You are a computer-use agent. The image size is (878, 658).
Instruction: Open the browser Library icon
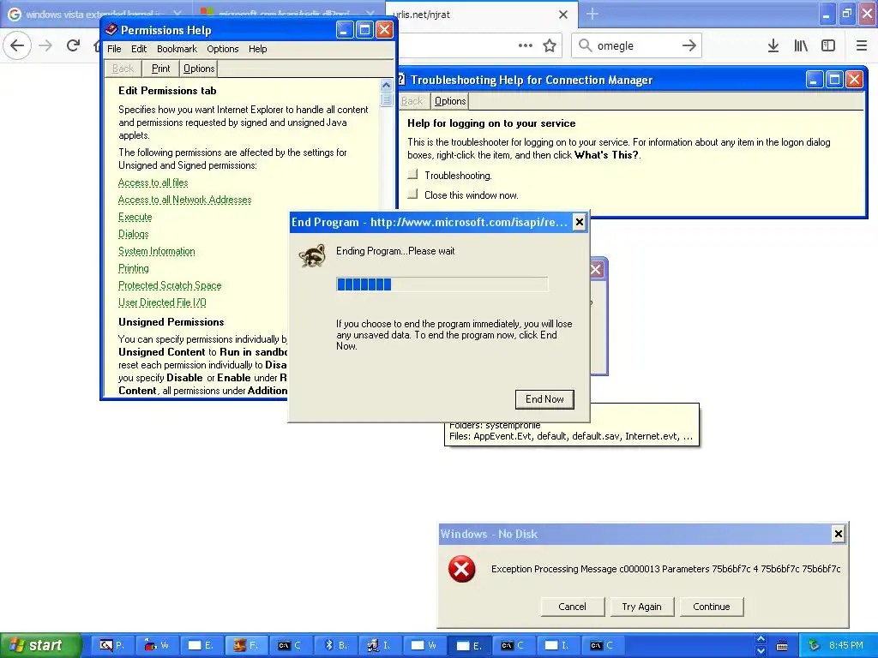[801, 46]
